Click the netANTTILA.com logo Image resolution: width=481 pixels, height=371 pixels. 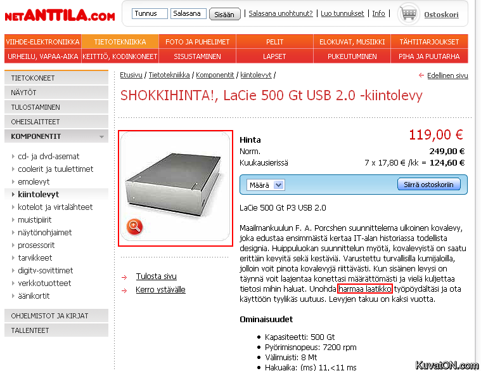coord(60,15)
